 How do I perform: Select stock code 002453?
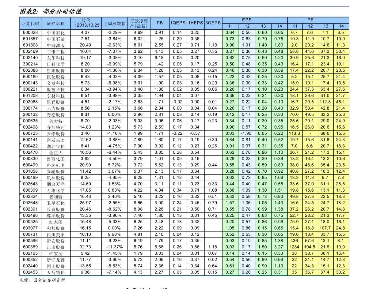click(30, 272)
